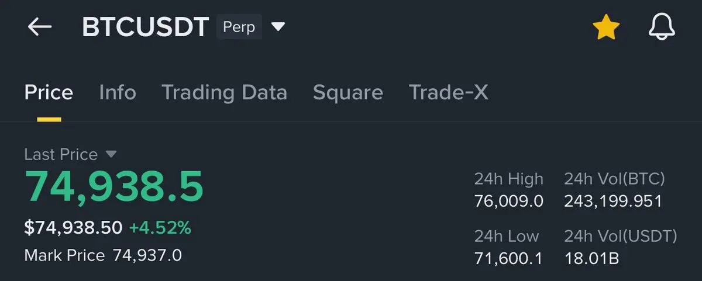This screenshot has height=281, width=702.
Task: Open the Trading Data tab
Action: pyautogui.click(x=224, y=92)
